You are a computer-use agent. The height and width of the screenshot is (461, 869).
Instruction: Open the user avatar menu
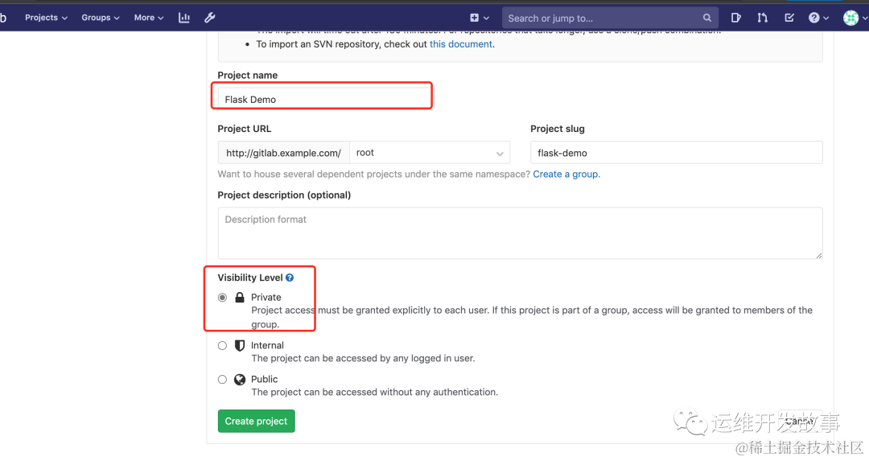(x=855, y=18)
